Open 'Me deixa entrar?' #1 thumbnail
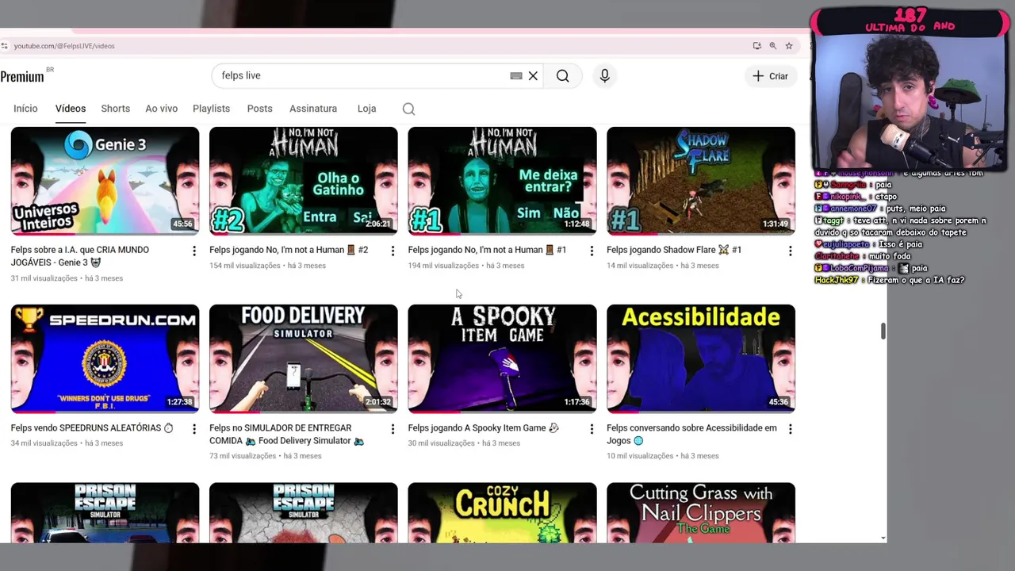1015x571 pixels. tap(502, 180)
